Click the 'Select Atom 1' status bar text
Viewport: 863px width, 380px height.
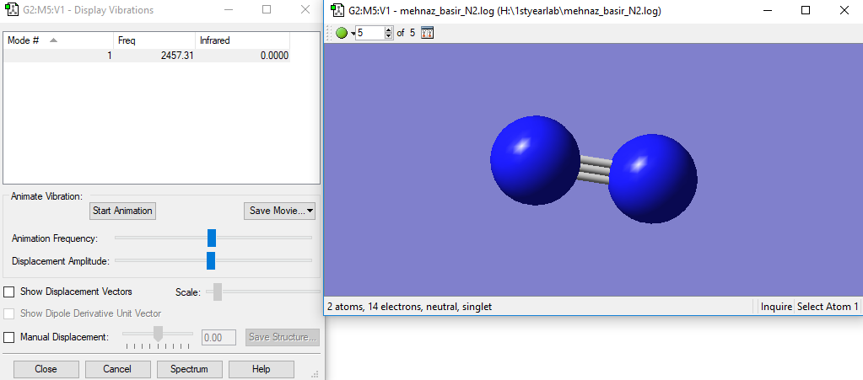click(828, 307)
